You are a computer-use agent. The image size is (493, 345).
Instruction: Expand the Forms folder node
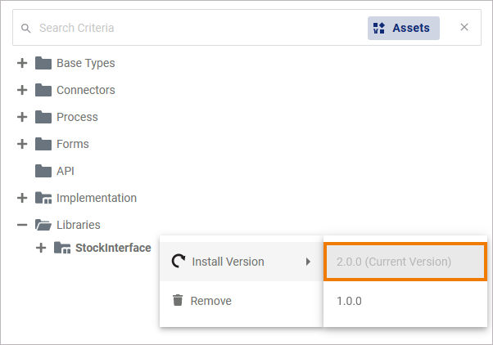click(x=22, y=144)
